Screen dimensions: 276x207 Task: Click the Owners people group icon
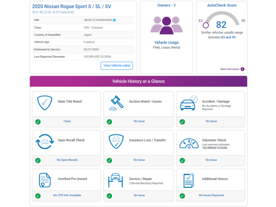pos(166,26)
